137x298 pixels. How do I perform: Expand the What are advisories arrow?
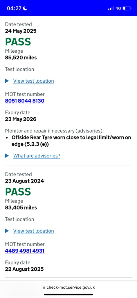pos(7,156)
